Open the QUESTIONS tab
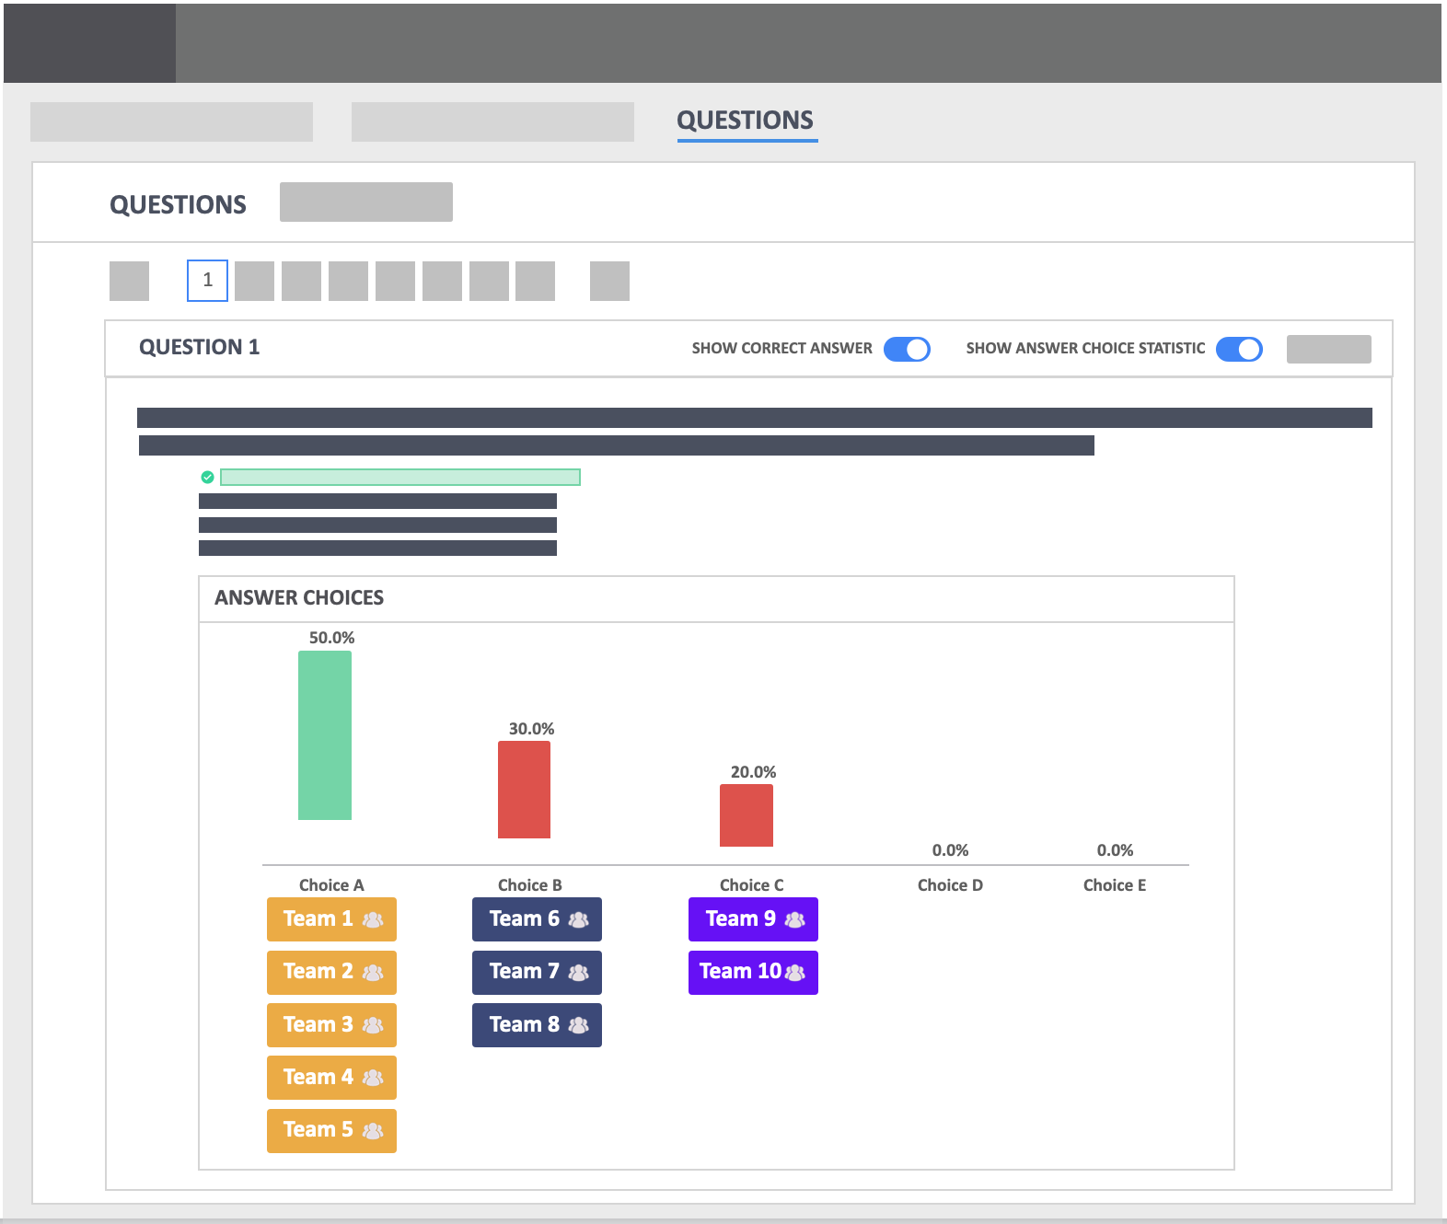Screen dimensions: 1447x1224 746,121
